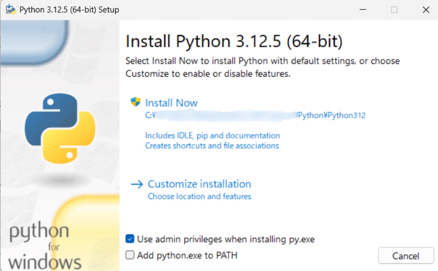This screenshot has height=271, width=438.
Task: Click 'Choose location and features' text
Action: tap(199, 196)
